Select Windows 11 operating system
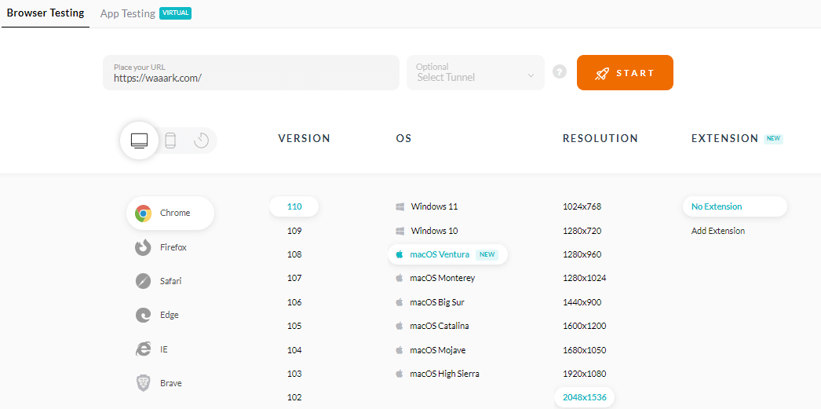The height and width of the screenshot is (409, 821). click(x=434, y=206)
